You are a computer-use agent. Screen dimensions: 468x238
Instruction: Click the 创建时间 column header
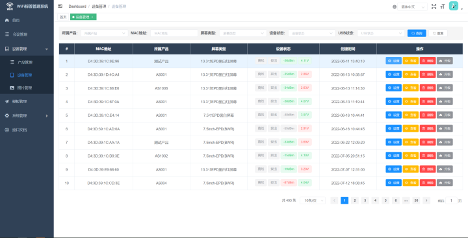(348, 49)
